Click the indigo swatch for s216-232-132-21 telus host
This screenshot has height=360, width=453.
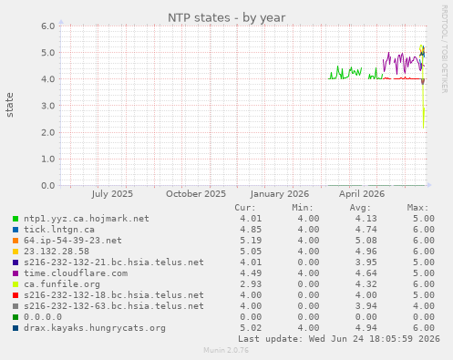pyautogui.click(x=15, y=262)
